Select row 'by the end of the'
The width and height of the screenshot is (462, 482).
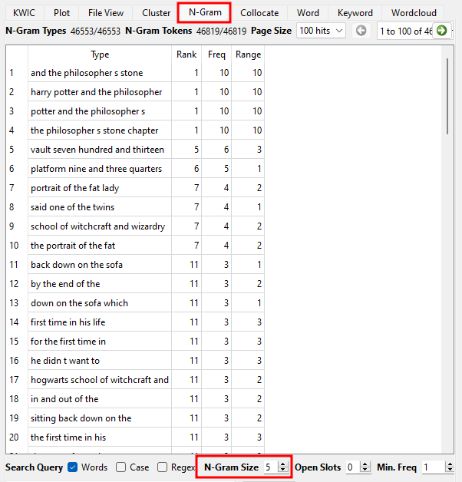coord(135,284)
